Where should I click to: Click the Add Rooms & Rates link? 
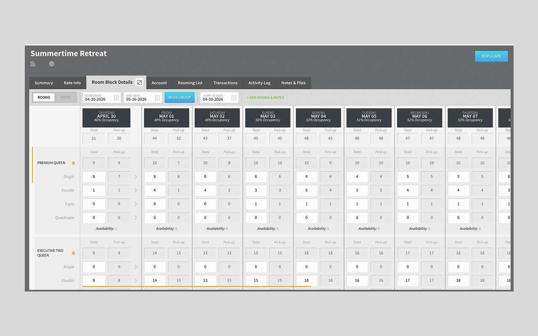point(265,97)
